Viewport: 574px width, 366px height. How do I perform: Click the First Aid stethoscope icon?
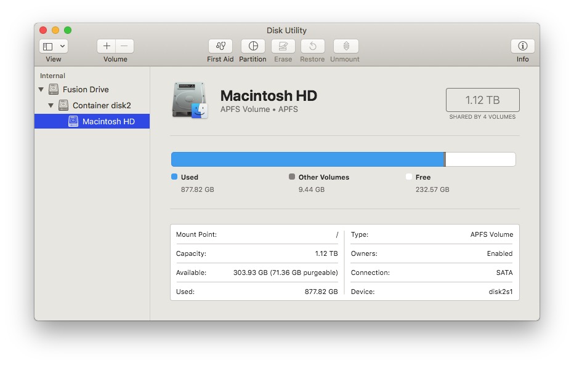pyautogui.click(x=220, y=46)
